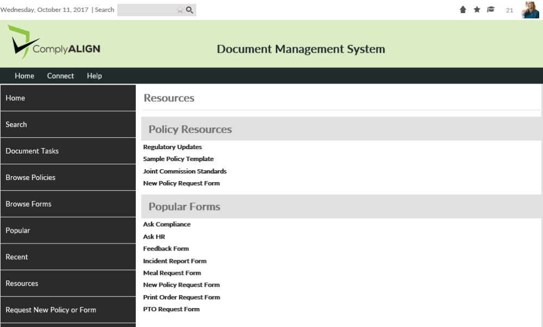Open favorites star icon in top right
543x327 pixels.
[477, 10]
